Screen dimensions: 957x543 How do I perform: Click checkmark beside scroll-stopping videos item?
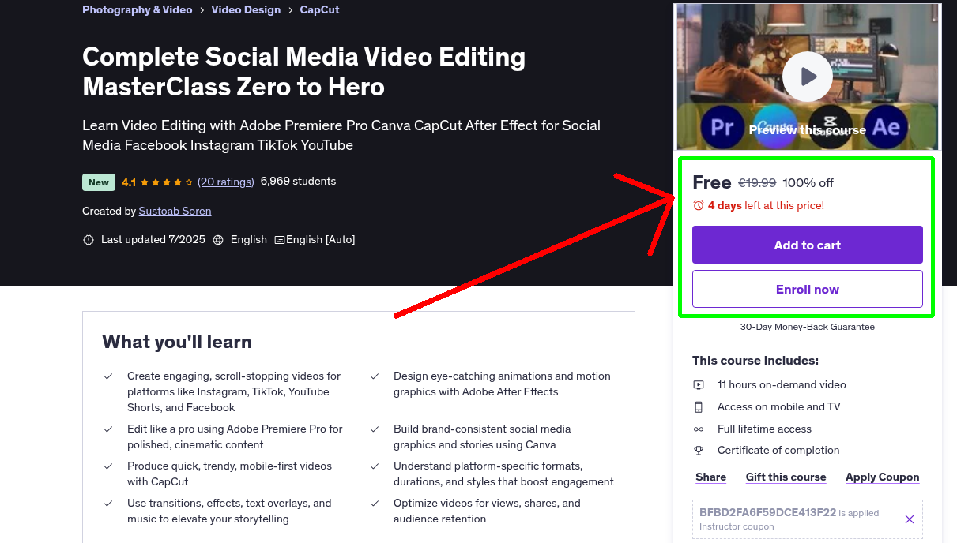[108, 376]
